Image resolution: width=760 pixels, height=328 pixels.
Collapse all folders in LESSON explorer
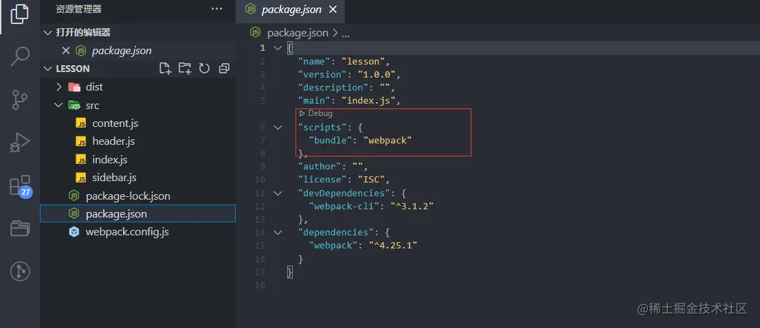pyautogui.click(x=223, y=69)
